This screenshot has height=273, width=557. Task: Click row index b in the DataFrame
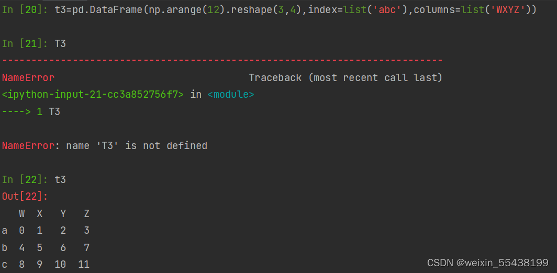[x=5, y=248]
